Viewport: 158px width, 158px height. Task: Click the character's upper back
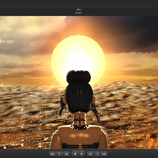tap(80, 135)
